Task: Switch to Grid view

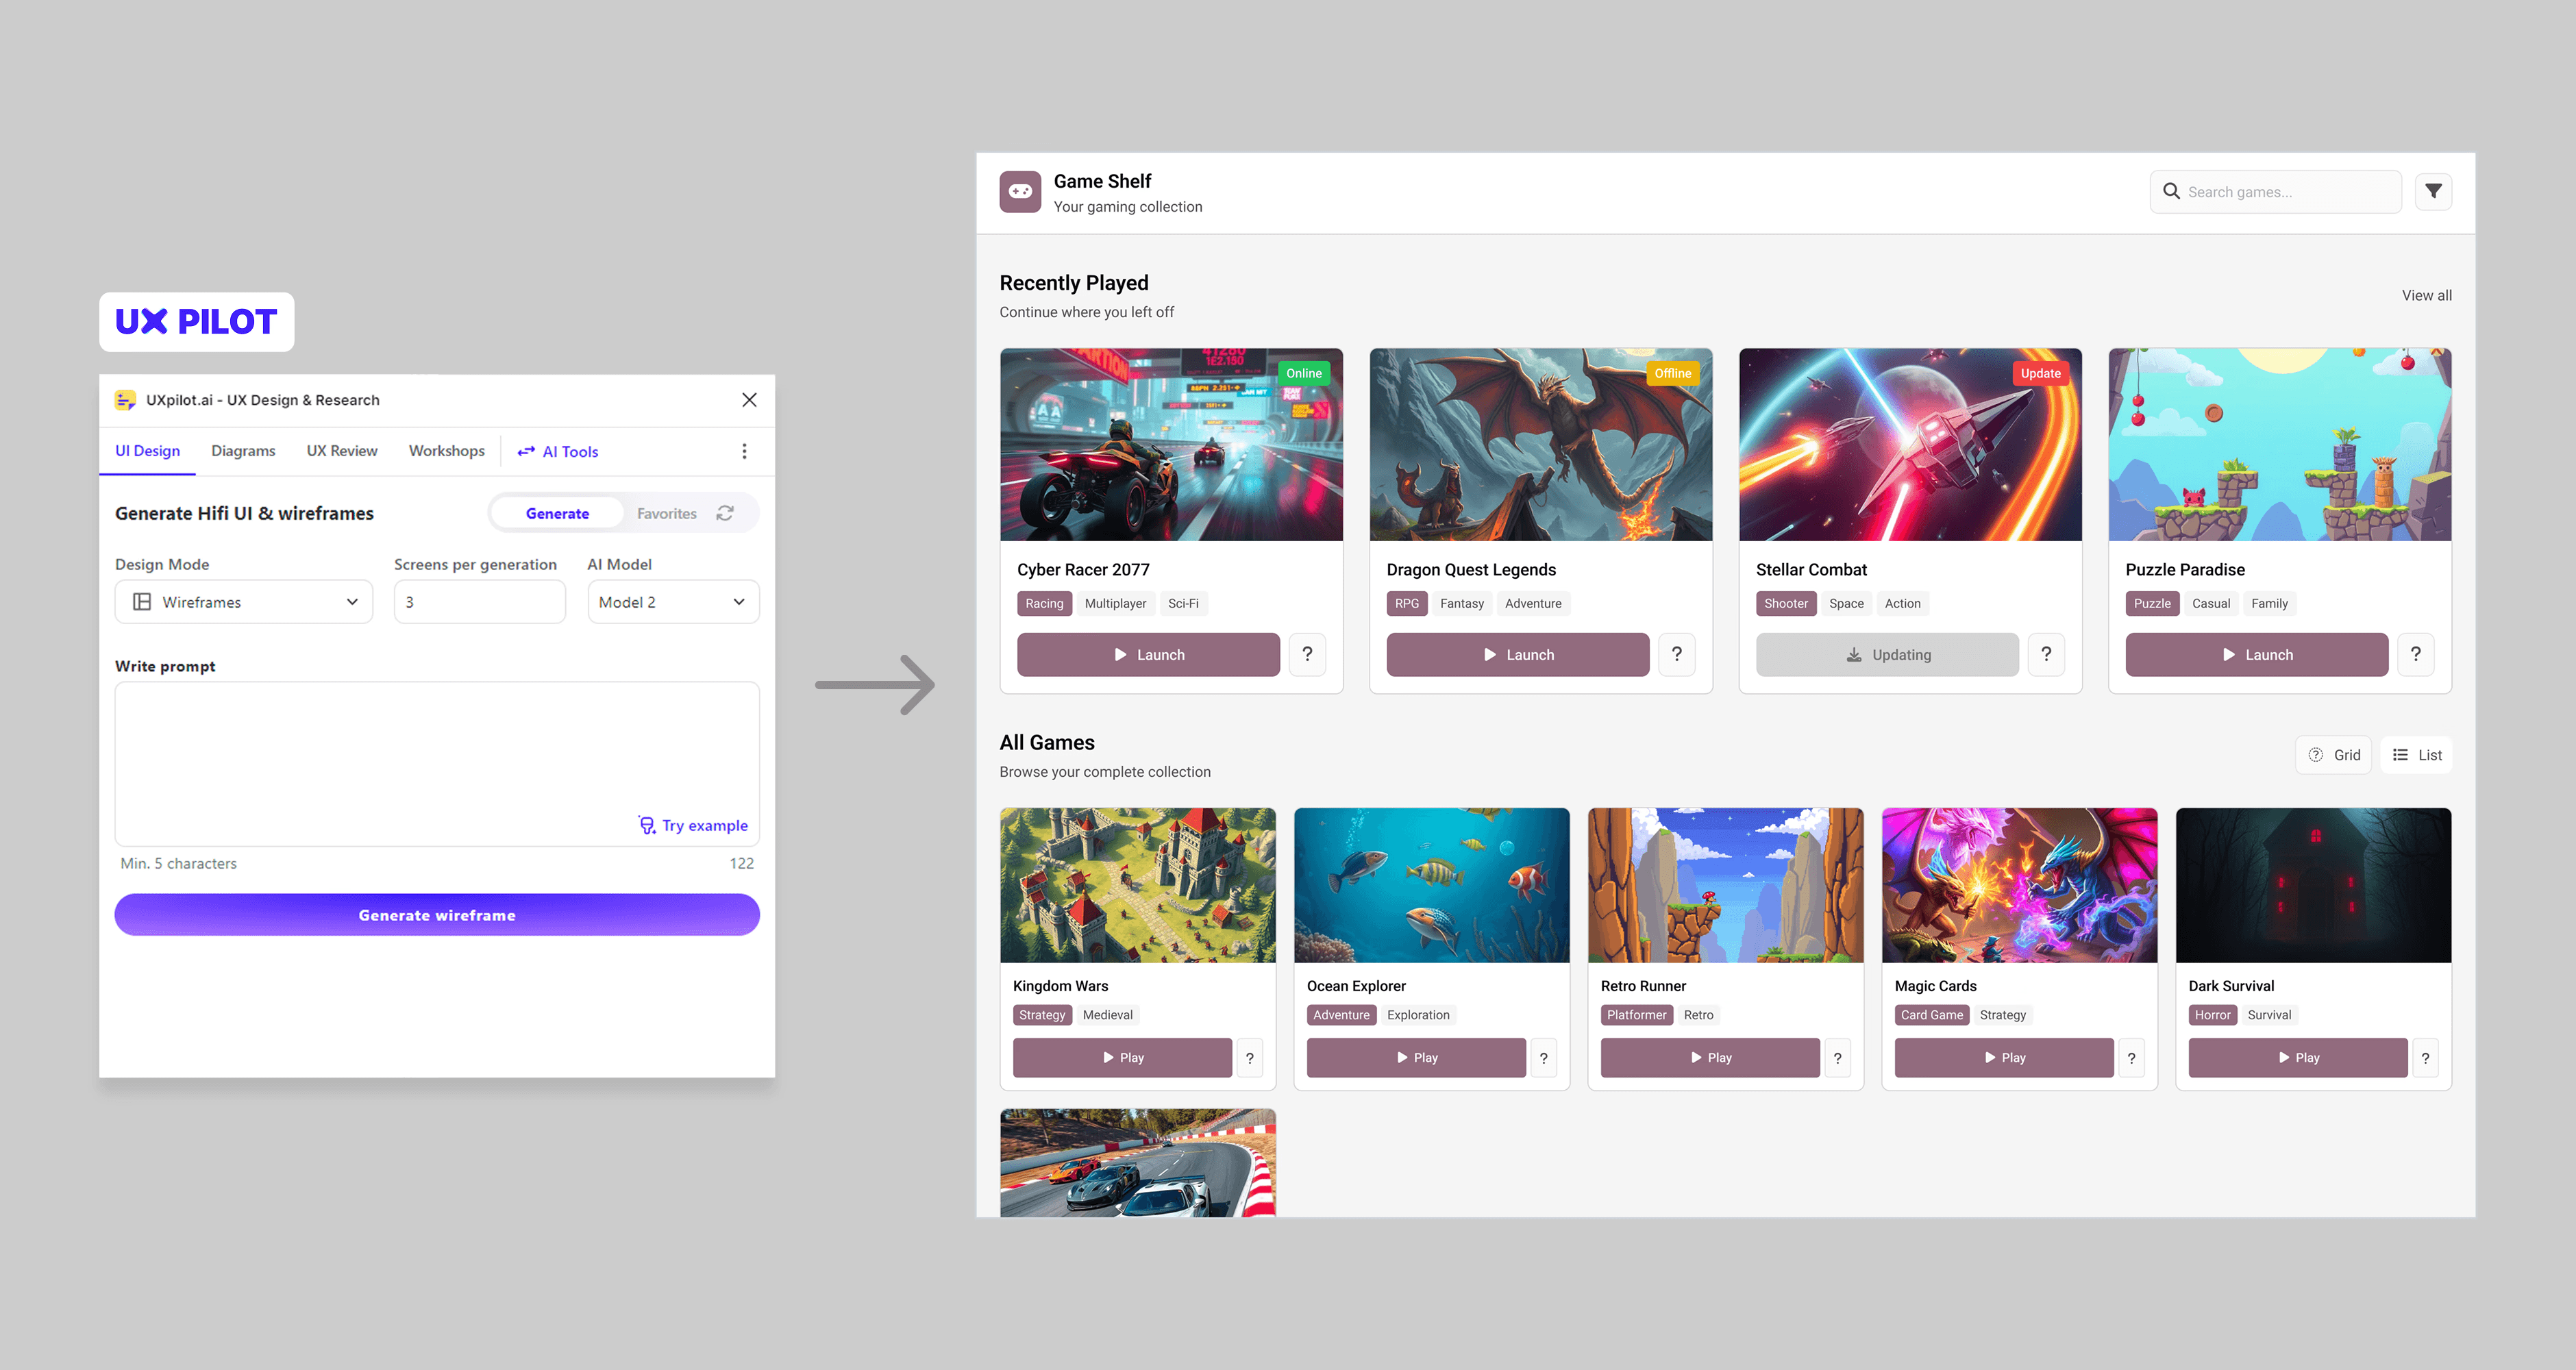Action: pos(2333,755)
